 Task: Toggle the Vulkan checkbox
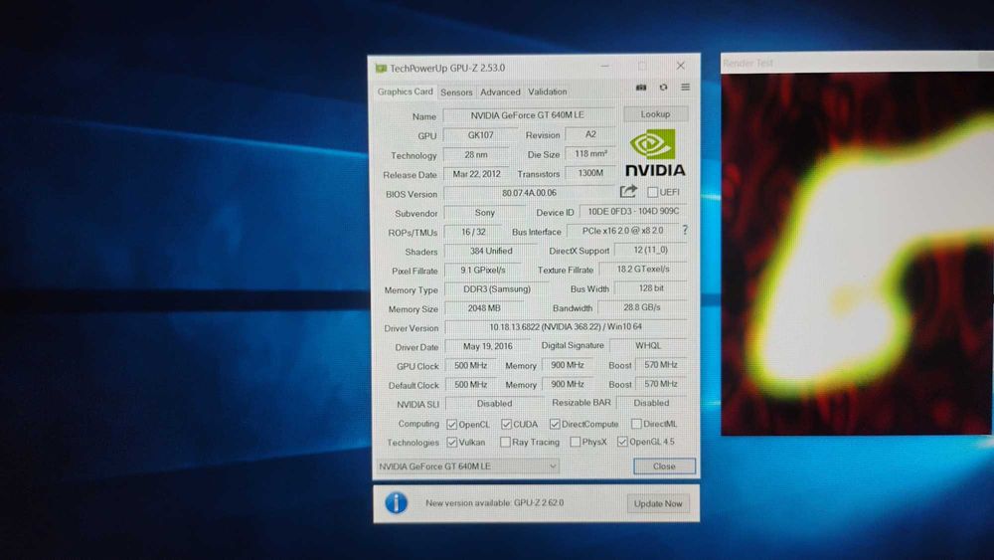click(452, 442)
